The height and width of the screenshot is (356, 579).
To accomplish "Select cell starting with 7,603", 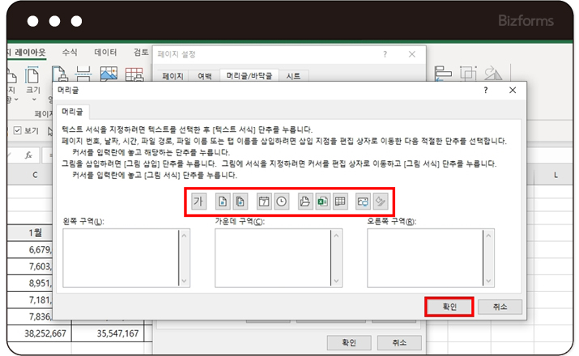I will 30,266.
